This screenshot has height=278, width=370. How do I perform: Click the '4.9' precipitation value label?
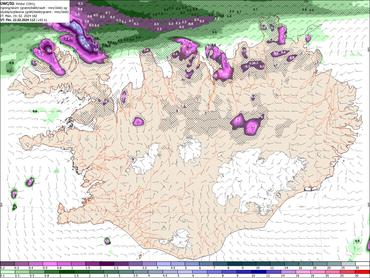(87, 45)
